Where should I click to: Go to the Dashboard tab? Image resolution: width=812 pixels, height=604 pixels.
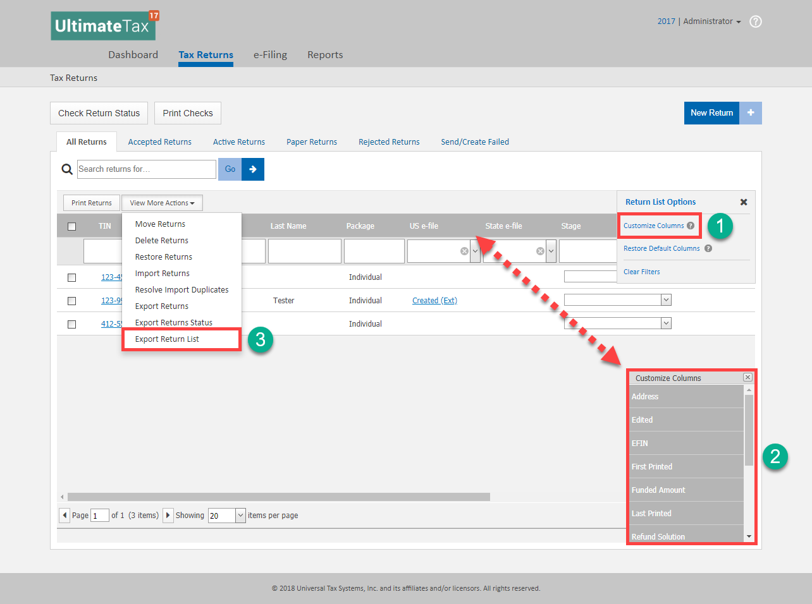(x=133, y=55)
